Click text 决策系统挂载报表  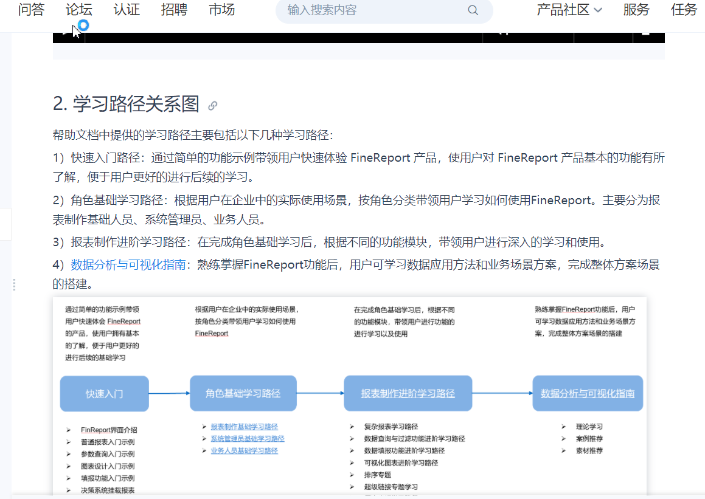tap(108, 490)
